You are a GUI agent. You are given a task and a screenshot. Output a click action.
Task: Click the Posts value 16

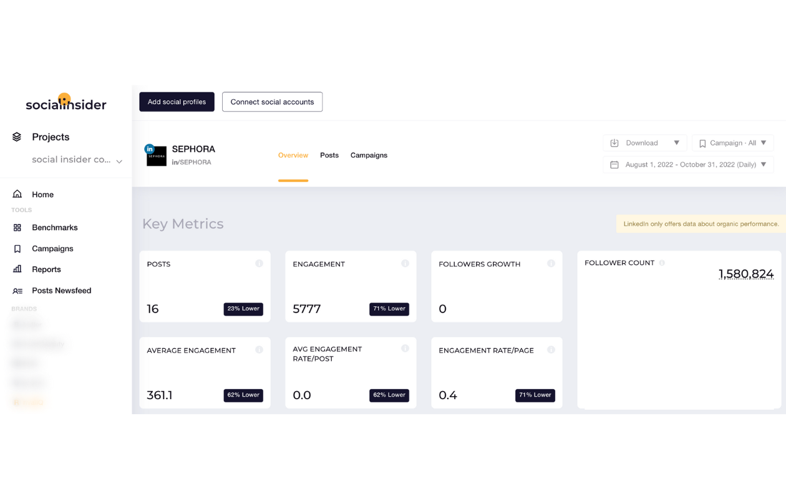153,309
